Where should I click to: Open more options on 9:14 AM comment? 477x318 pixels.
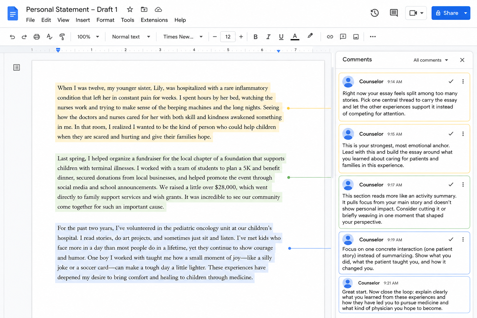coord(463,81)
